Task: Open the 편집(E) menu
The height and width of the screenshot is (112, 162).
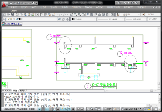Action: [x=24, y=7]
